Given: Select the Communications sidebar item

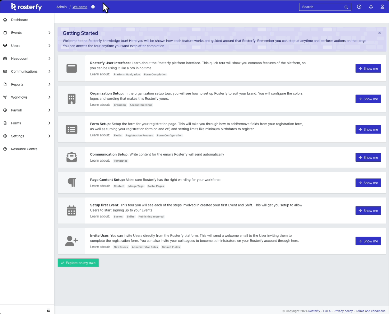Looking at the screenshot, I should pos(27,72).
